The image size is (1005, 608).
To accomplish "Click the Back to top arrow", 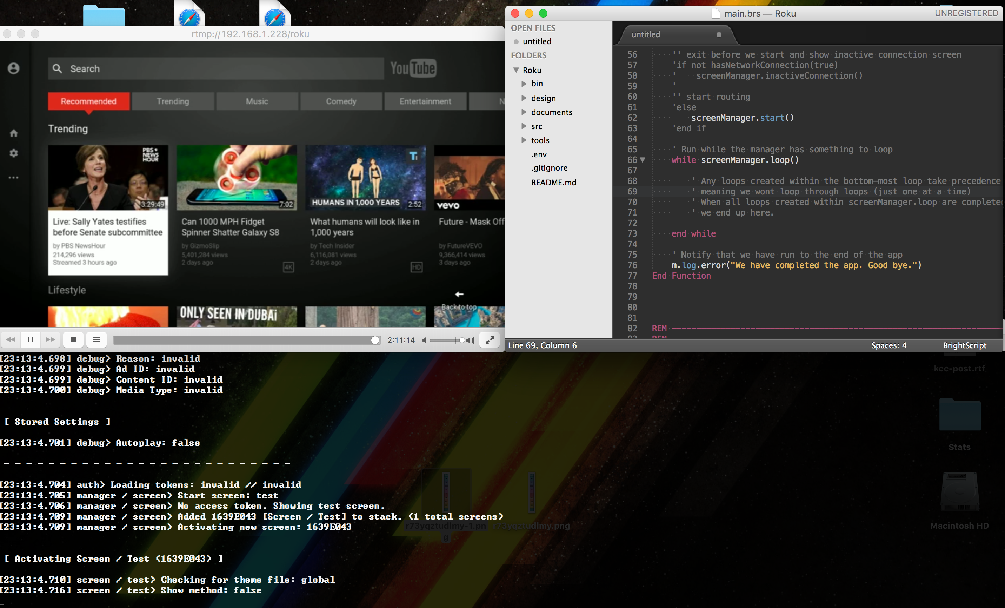I will [x=459, y=294].
